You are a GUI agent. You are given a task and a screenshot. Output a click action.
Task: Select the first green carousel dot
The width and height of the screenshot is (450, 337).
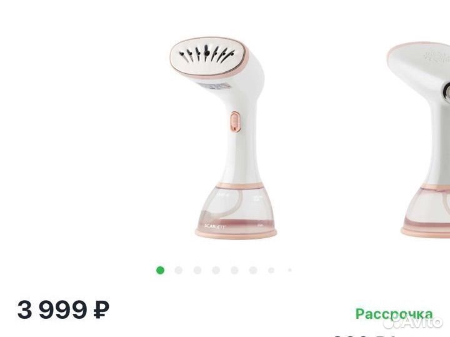click(160, 270)
